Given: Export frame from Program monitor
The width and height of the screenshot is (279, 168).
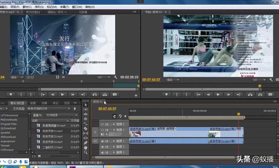Looking at the screenshot, I should (270, 94).
